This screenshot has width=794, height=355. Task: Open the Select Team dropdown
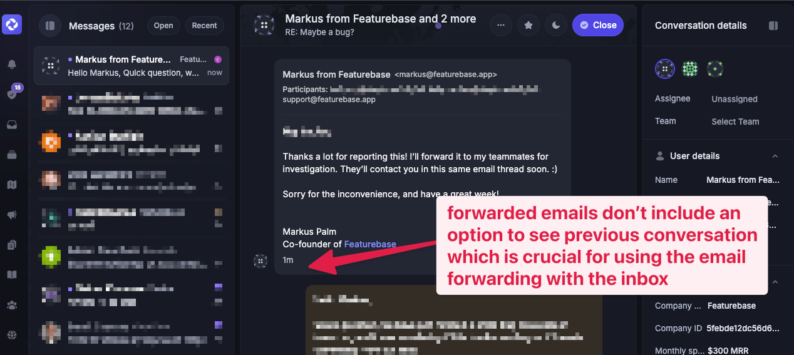[x=735, y=121]
